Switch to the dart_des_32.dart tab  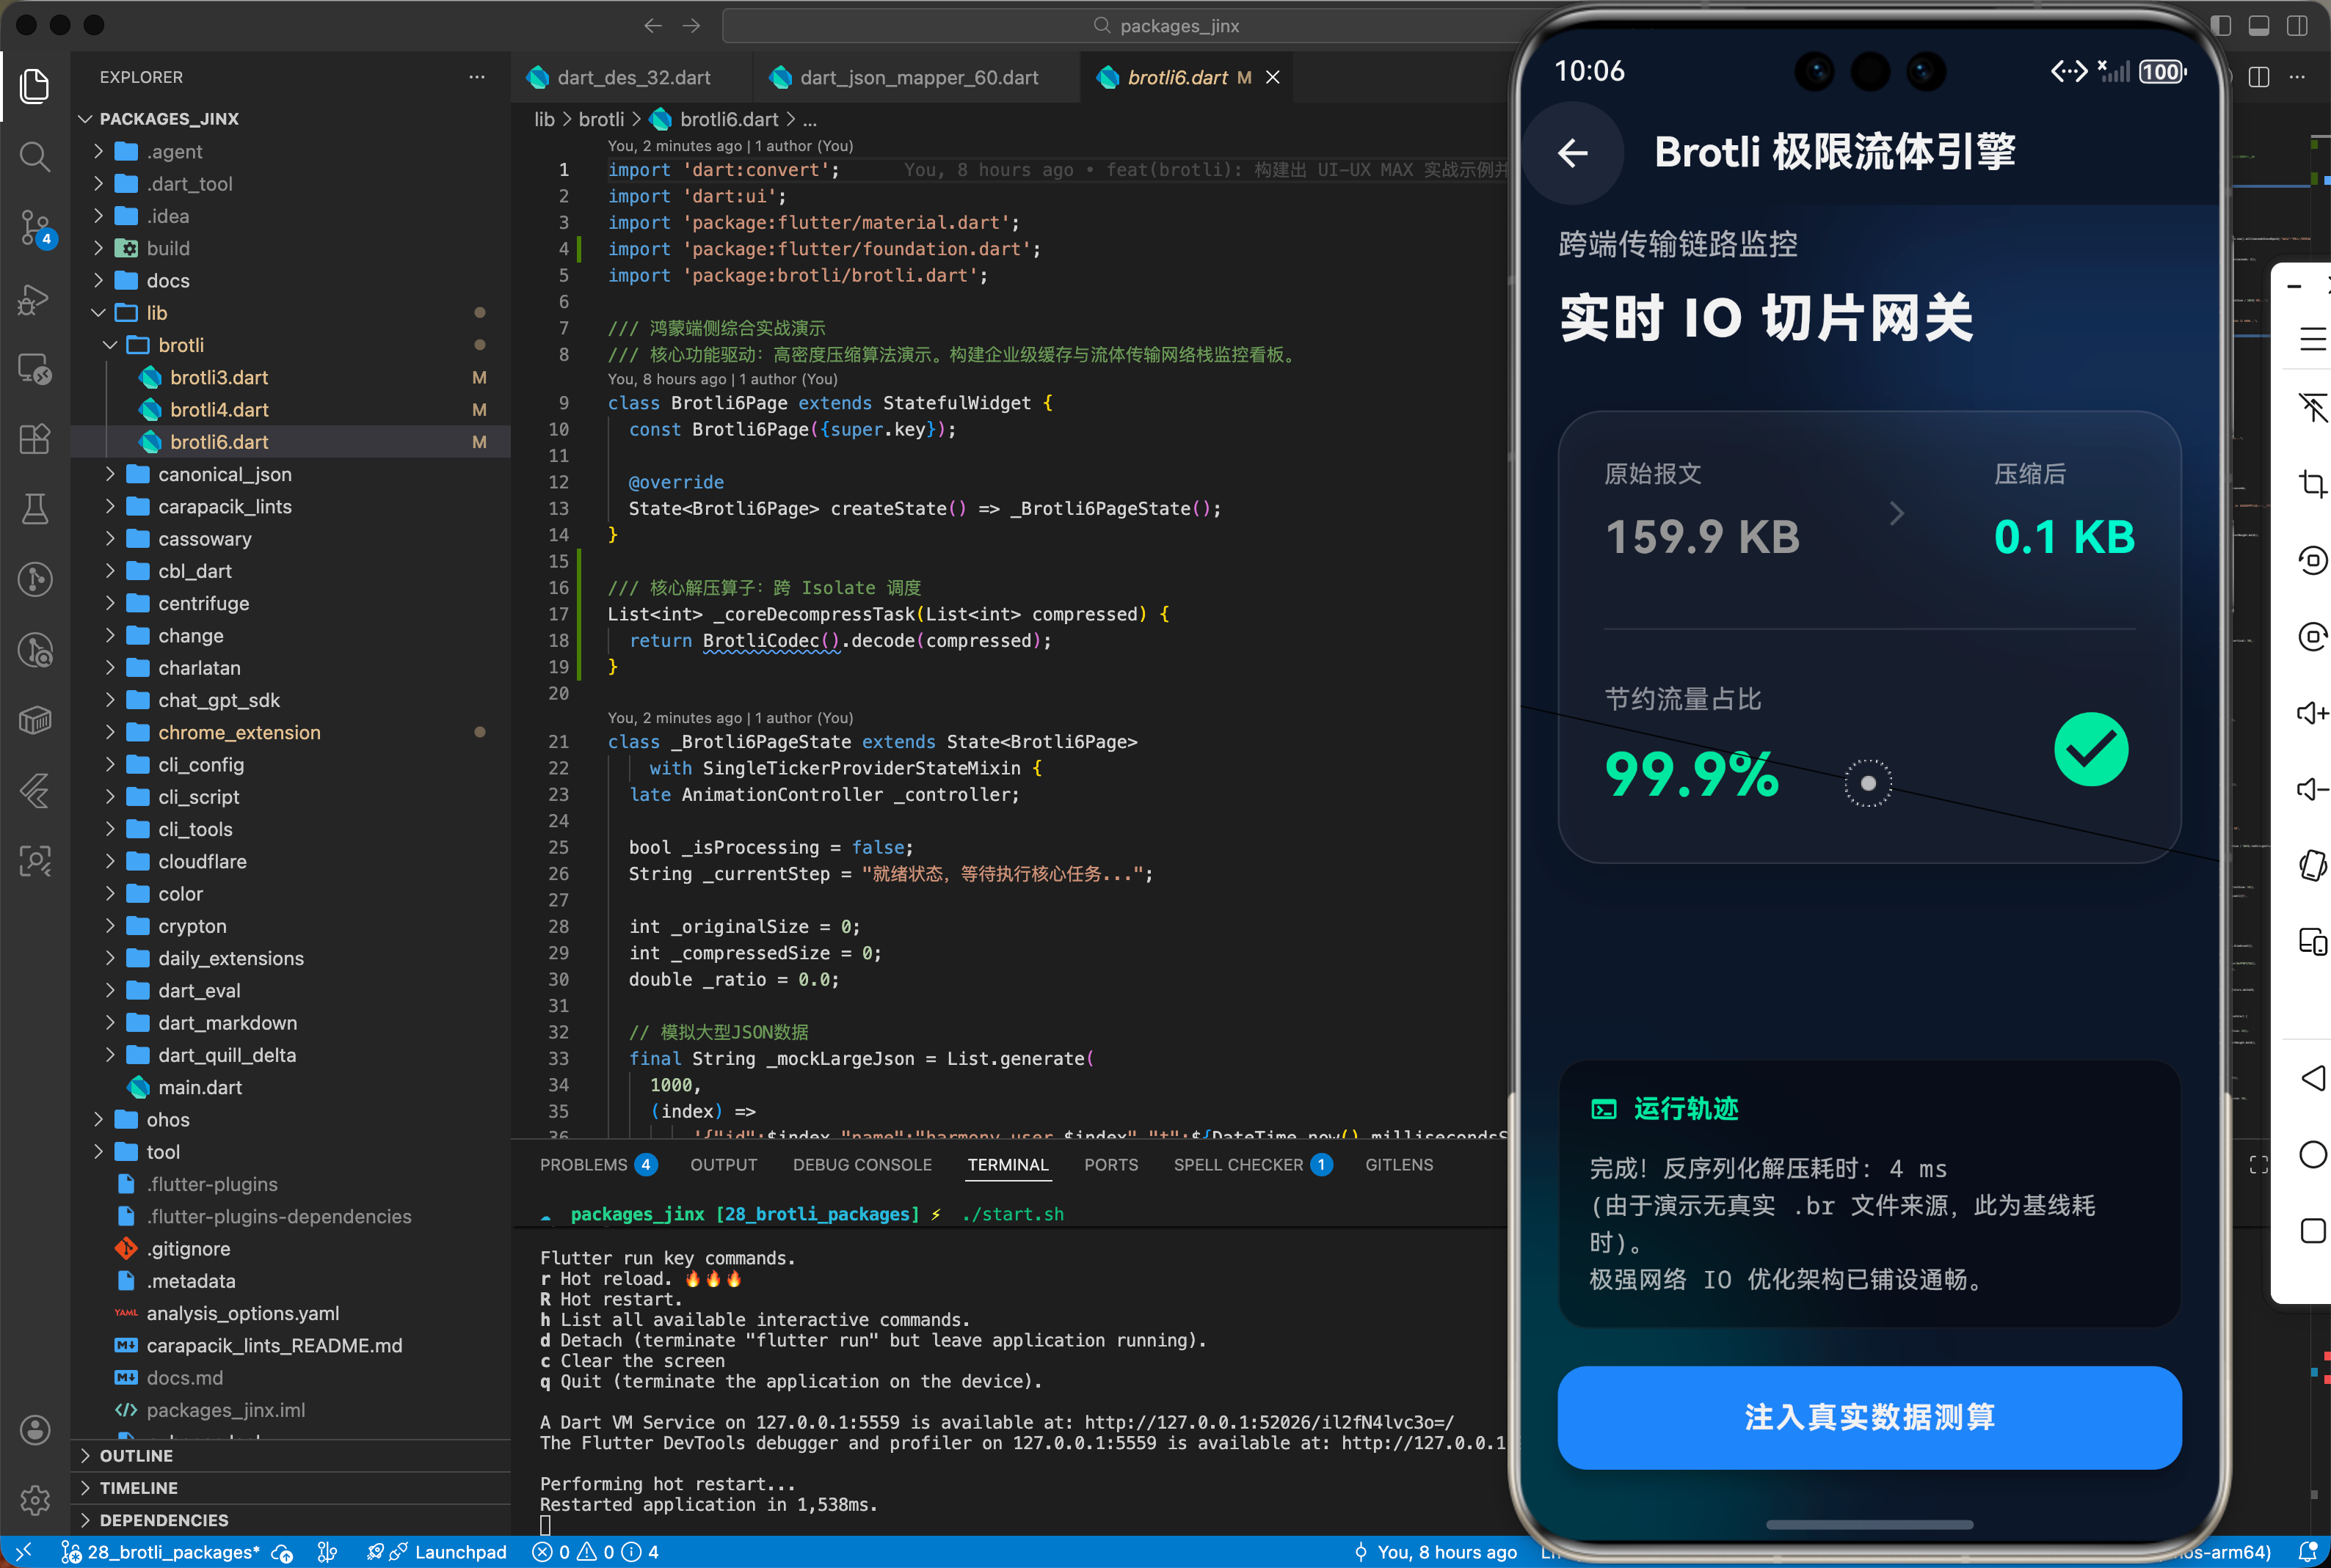point(632,78)
